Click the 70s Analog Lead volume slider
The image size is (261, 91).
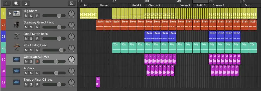54,50
